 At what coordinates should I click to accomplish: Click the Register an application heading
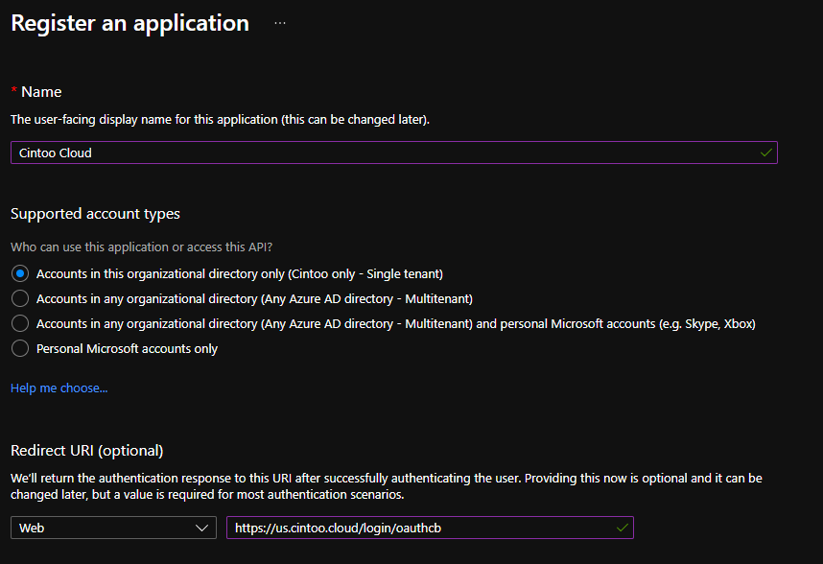click(129, 23)
